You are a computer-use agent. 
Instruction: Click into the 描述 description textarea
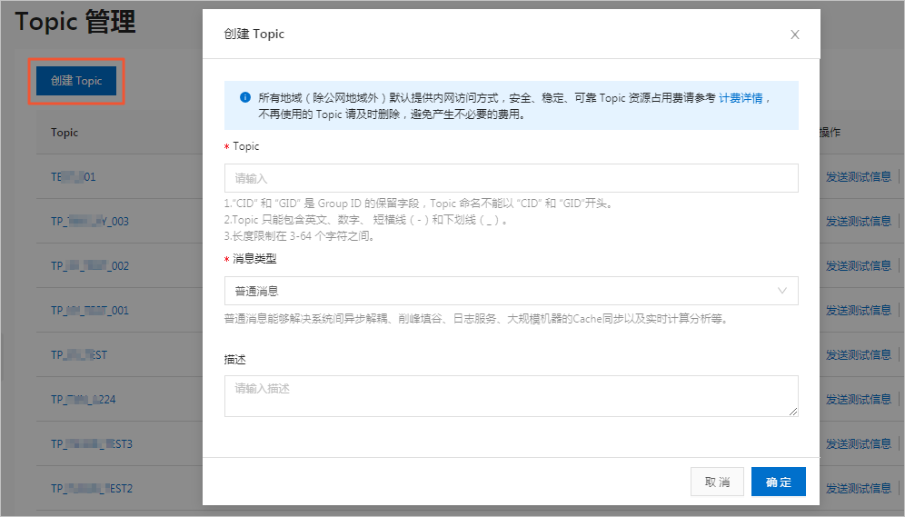[512, 396]
